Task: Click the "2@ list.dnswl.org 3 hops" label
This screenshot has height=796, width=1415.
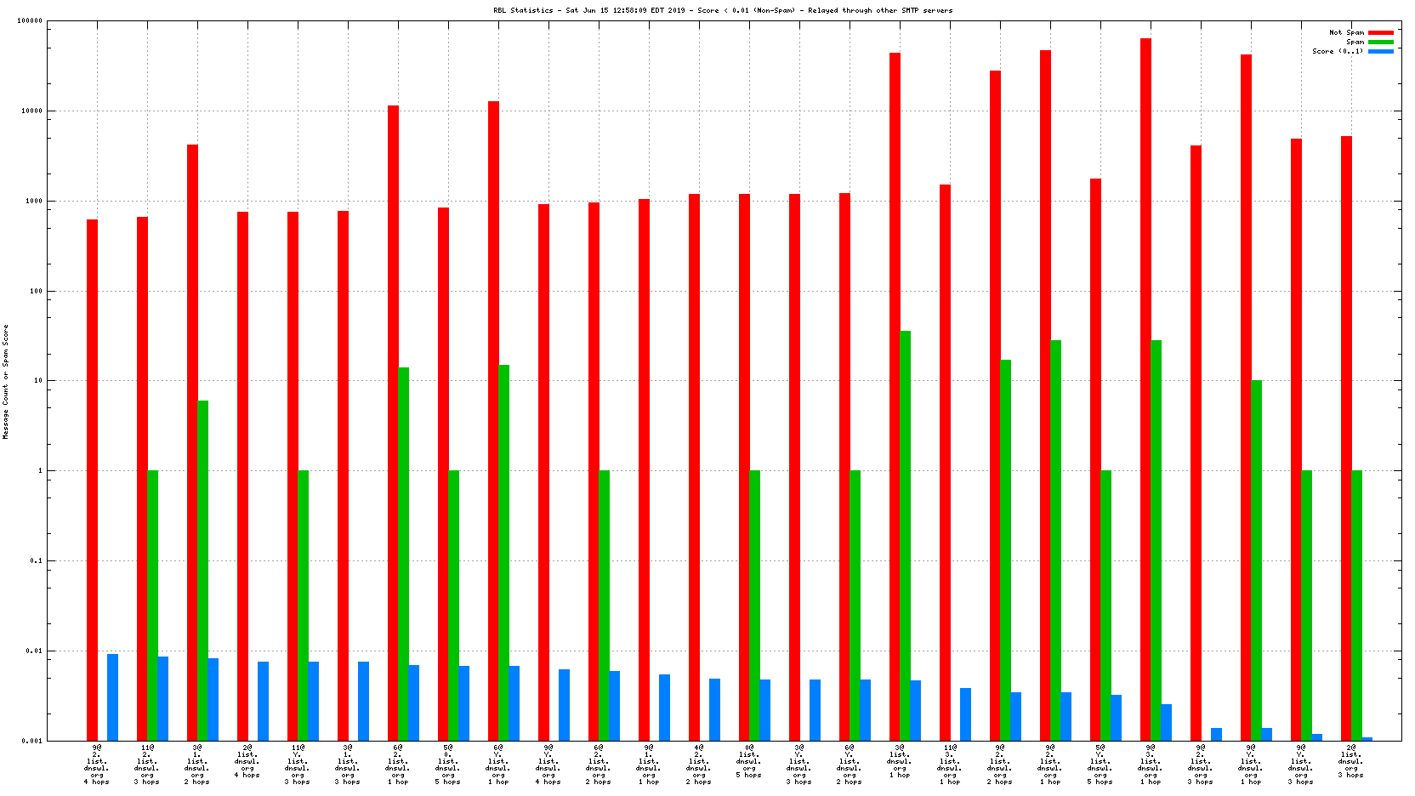Action: (x=1351, y=761)
